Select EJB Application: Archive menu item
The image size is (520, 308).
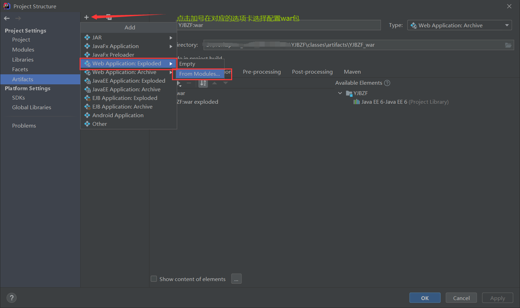click(129, 107)
